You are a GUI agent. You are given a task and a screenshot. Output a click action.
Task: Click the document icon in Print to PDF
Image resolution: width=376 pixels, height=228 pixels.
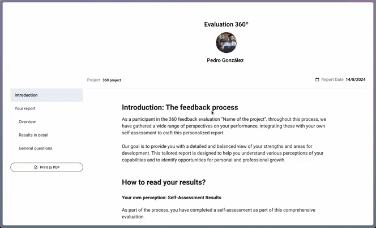tap(36, 168)
